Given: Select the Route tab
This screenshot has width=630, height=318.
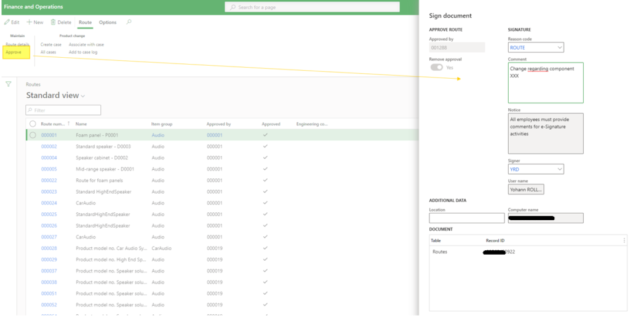Looking at the screenshot, I should [85, 22].
